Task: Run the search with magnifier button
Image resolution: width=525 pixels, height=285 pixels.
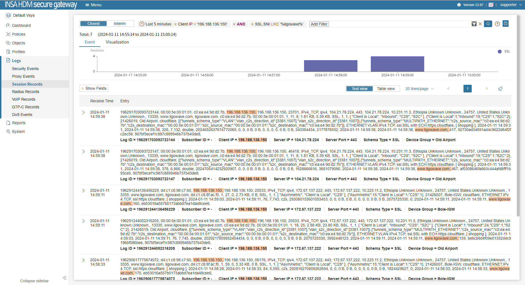Action: click(488, 24)
